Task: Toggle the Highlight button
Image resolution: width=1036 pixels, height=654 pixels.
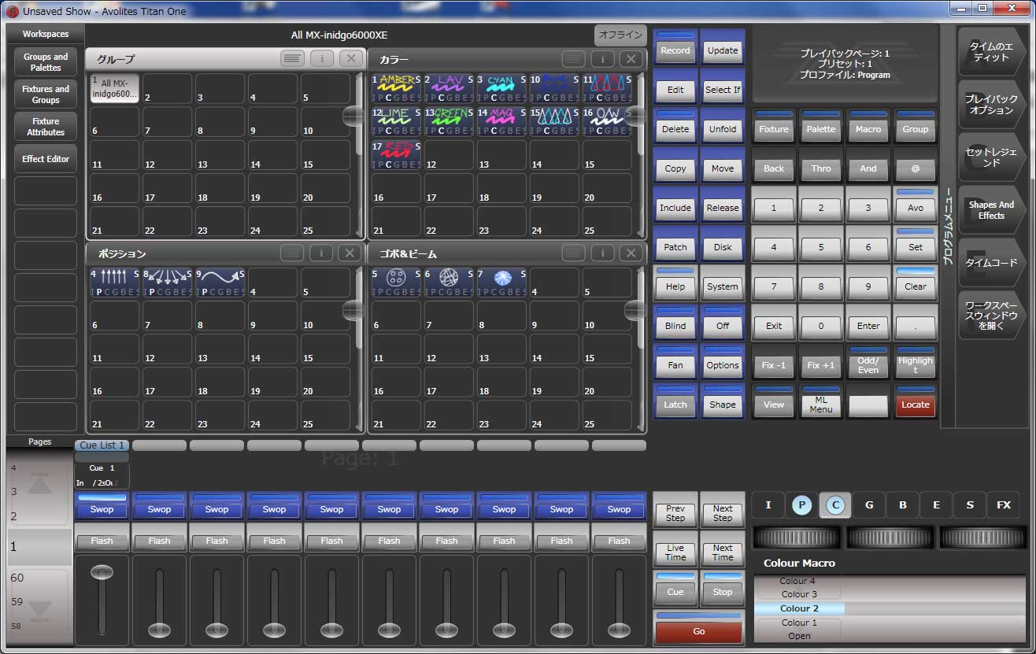Action: pos(916,364)
